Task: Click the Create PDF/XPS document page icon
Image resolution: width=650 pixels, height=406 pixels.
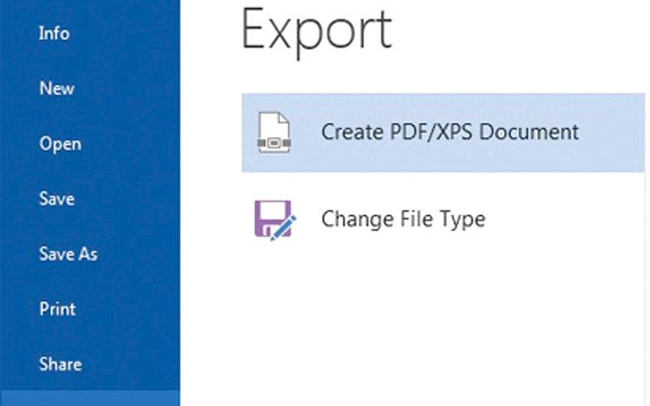Action: coord(273,132)
